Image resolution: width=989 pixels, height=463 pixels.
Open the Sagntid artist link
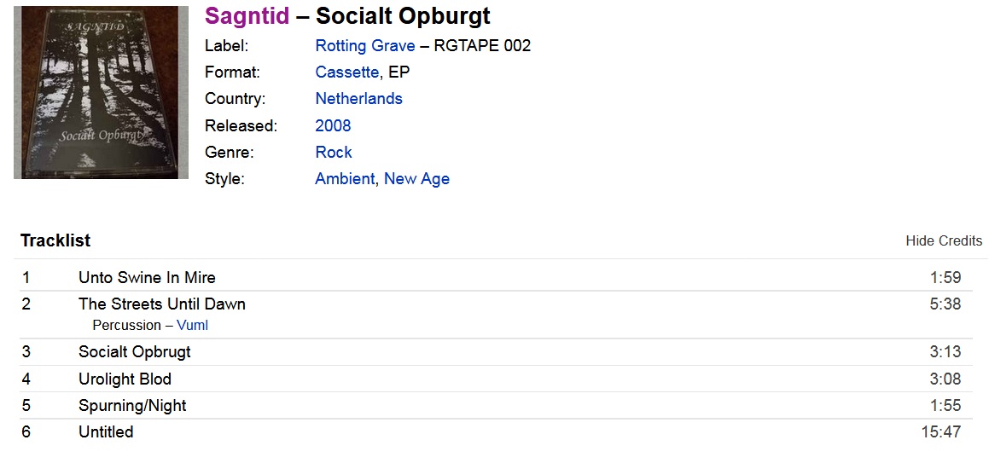[247, 15]
